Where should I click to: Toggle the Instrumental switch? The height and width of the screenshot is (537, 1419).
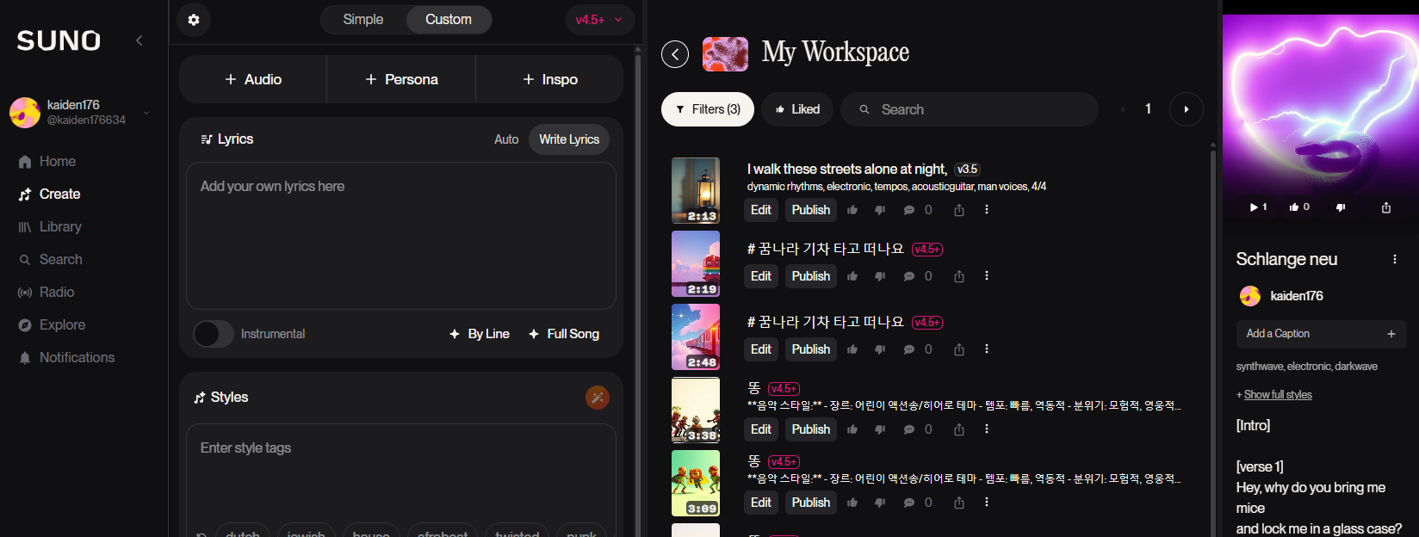coord(214,334)
